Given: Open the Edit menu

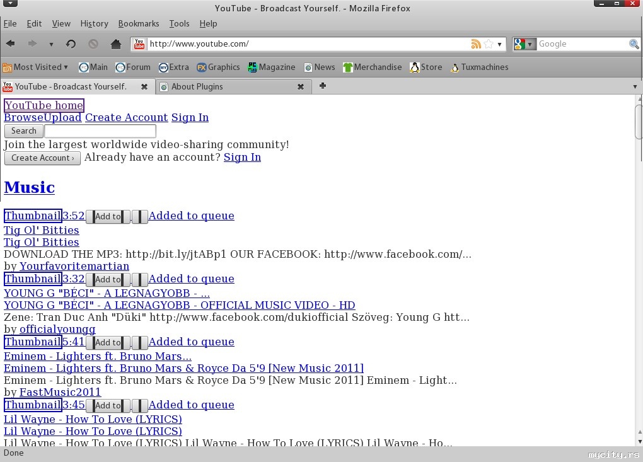Looking at the screenshot, I should tap(34, 23).
